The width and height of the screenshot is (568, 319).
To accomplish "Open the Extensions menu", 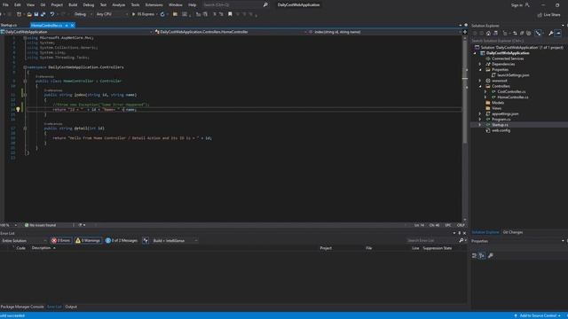I will pos(154,5).
